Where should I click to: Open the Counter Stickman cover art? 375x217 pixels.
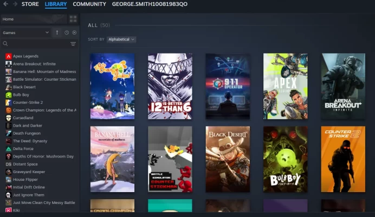pos(170,159)
